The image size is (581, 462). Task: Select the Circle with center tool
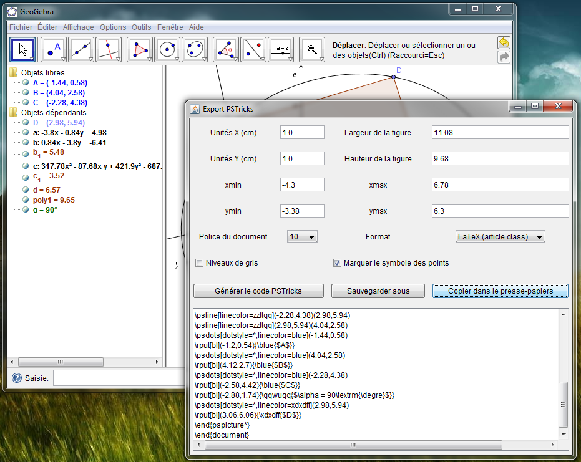[167, 49]
